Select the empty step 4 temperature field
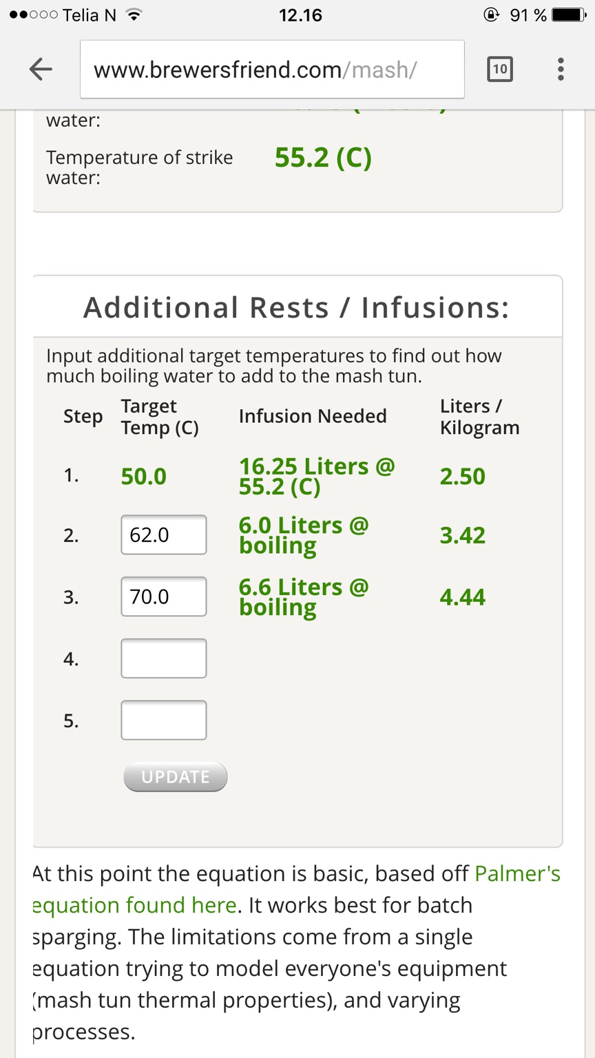Image resolution: width=595 pixels, height=1058 pixels. [x=164, y=658]
